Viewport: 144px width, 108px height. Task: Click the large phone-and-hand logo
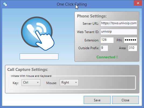[38, 34]
